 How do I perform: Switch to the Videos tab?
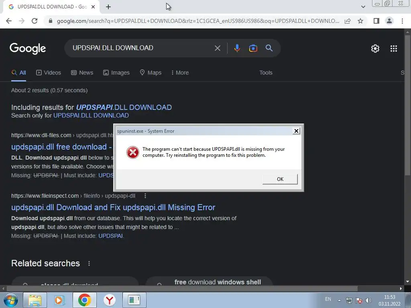tap(49, 73)
